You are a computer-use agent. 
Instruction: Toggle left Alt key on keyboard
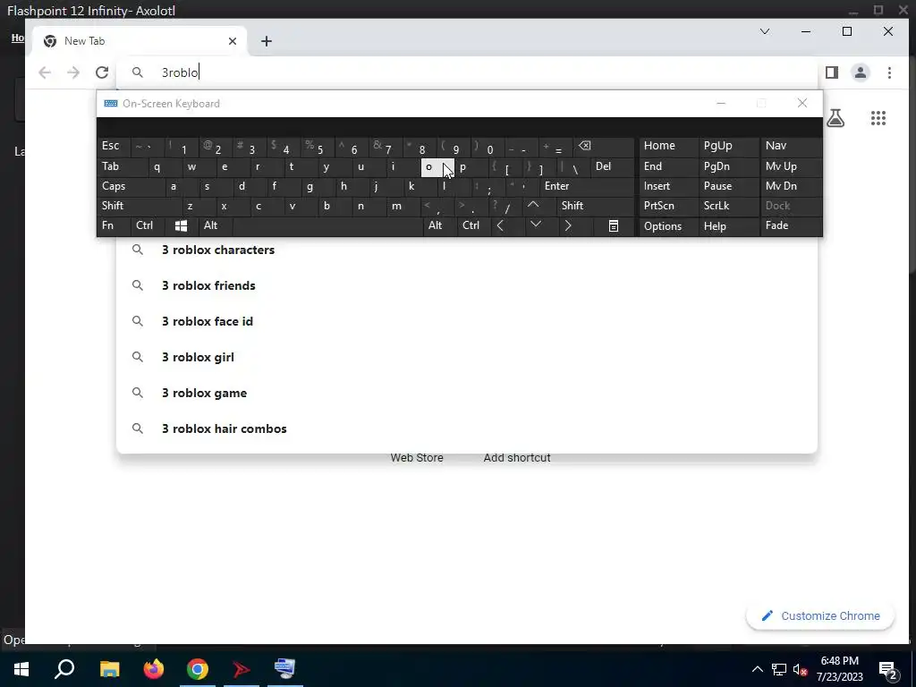215,225
